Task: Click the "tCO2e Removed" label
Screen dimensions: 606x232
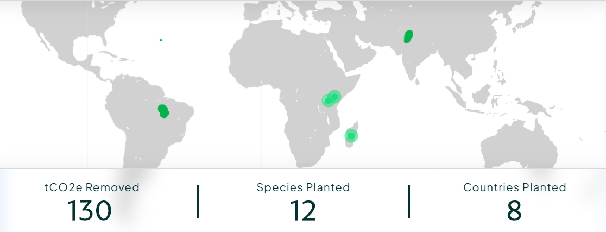Action: click(92, 187)
